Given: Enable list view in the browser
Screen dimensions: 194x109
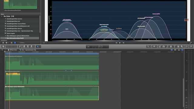Looking at the screenshot, I should click(15, 43).
